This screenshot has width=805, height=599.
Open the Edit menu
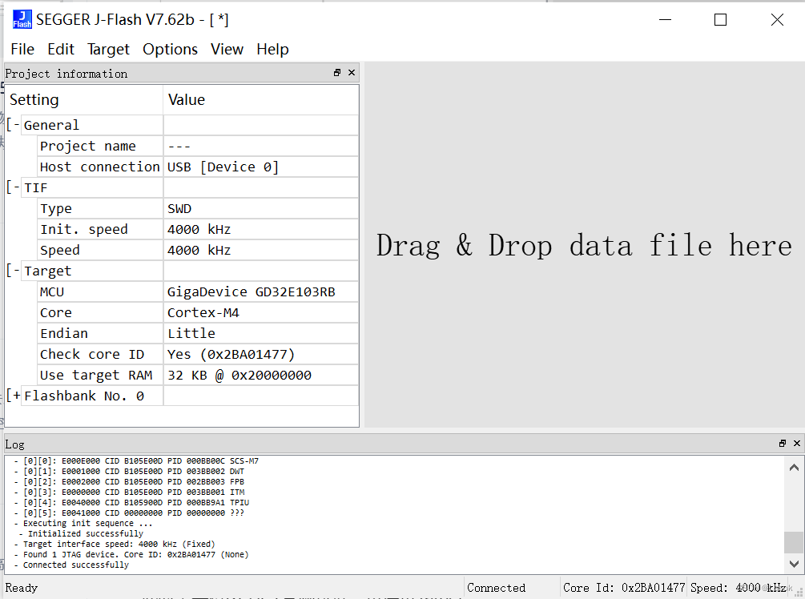pos(61,50)
